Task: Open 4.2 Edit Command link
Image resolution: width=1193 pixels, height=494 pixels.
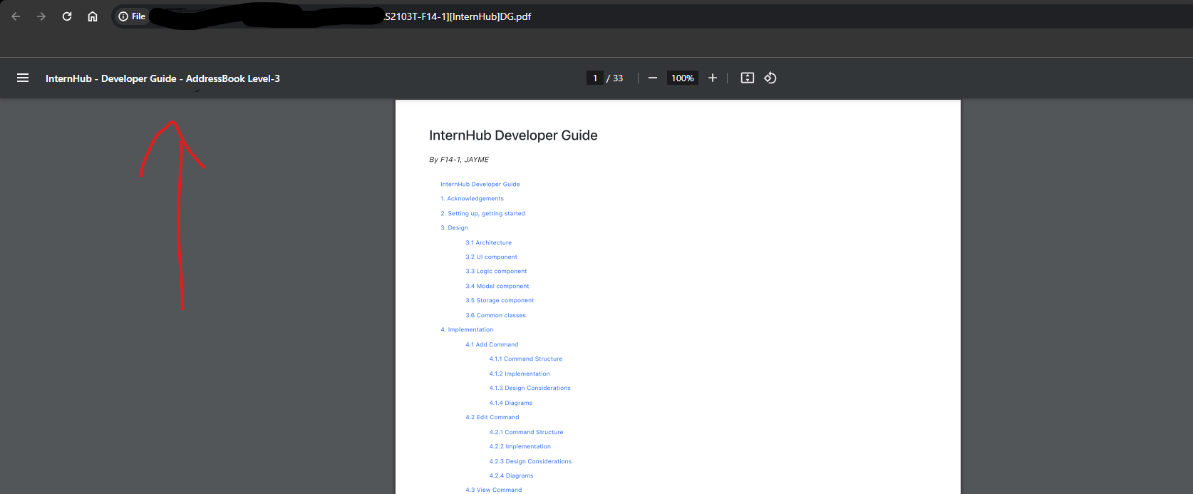Action: [492, 418]
